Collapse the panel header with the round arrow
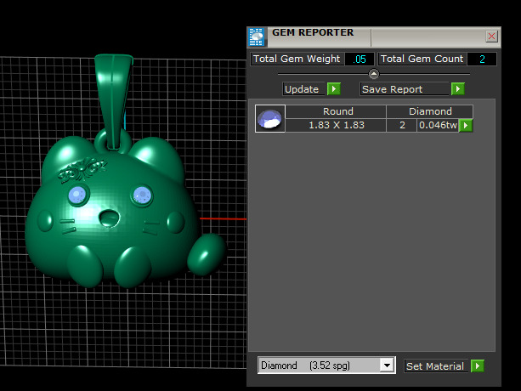Viewport: 521px width, 391px height. pos(374,74)
